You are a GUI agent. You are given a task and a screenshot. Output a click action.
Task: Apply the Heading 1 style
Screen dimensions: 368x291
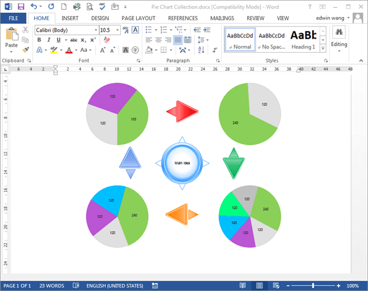tap(303, 39)
